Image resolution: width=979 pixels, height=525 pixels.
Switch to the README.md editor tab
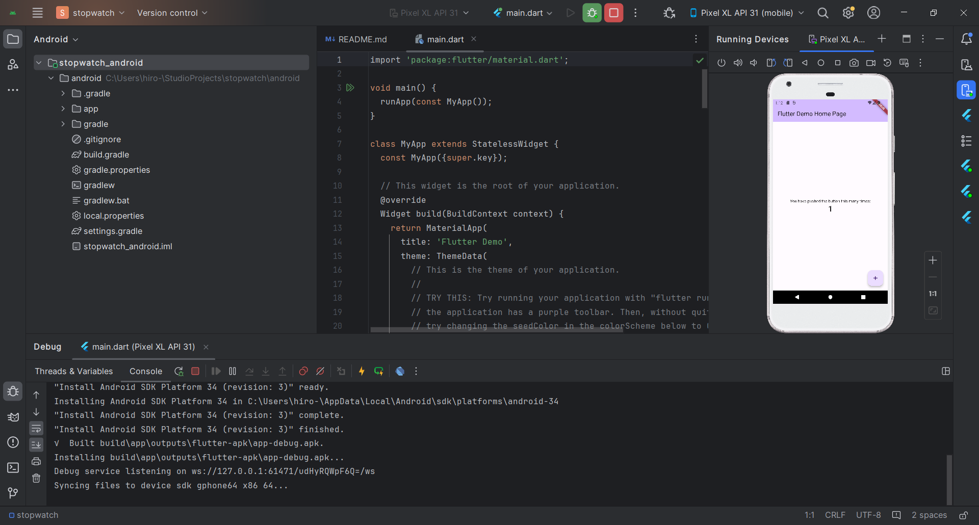356,39
